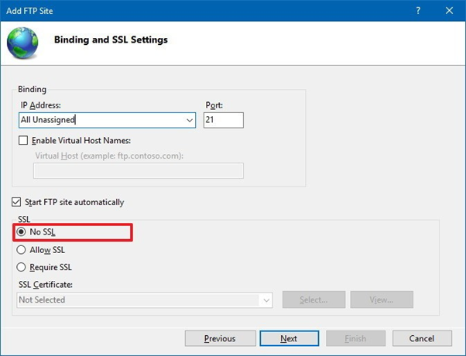Viewport: 466px width, 356px height.
Task: Expand the IP Address dropdown arrow
Action: [x=190, y=120]
